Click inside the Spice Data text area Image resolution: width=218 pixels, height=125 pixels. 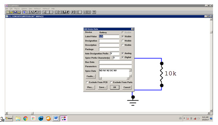point(114,73)
